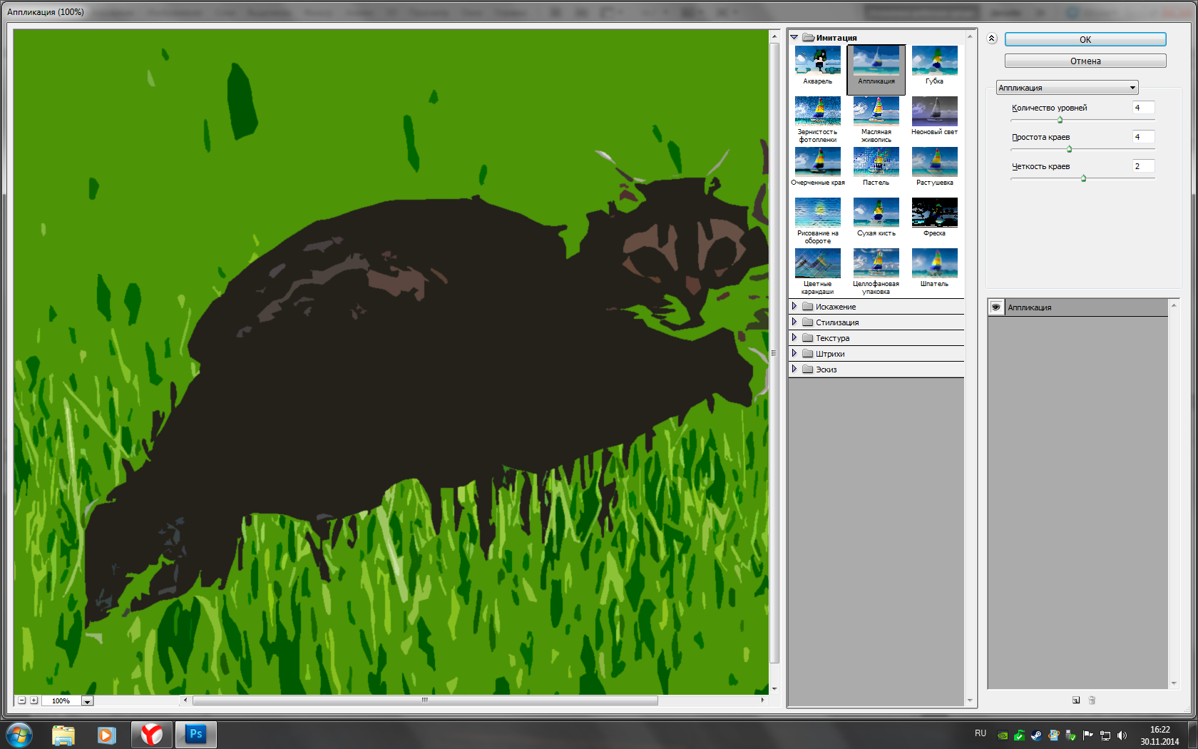Zoom in with the plus button
Screen dimensions: 1198x749
[x=34, y=700]
